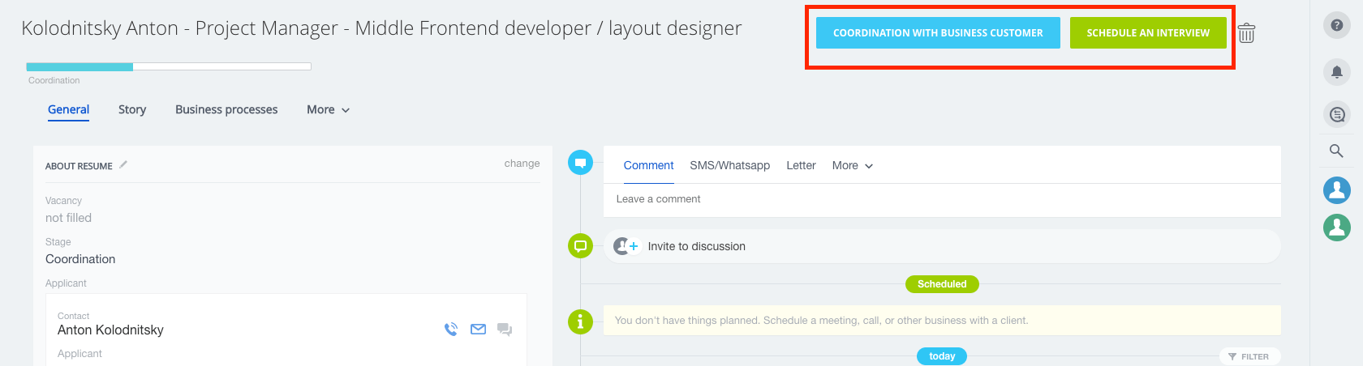This screenshot has width=1363, height=366.
Task: Open chat with contact icon
Action: click(505, 330)
